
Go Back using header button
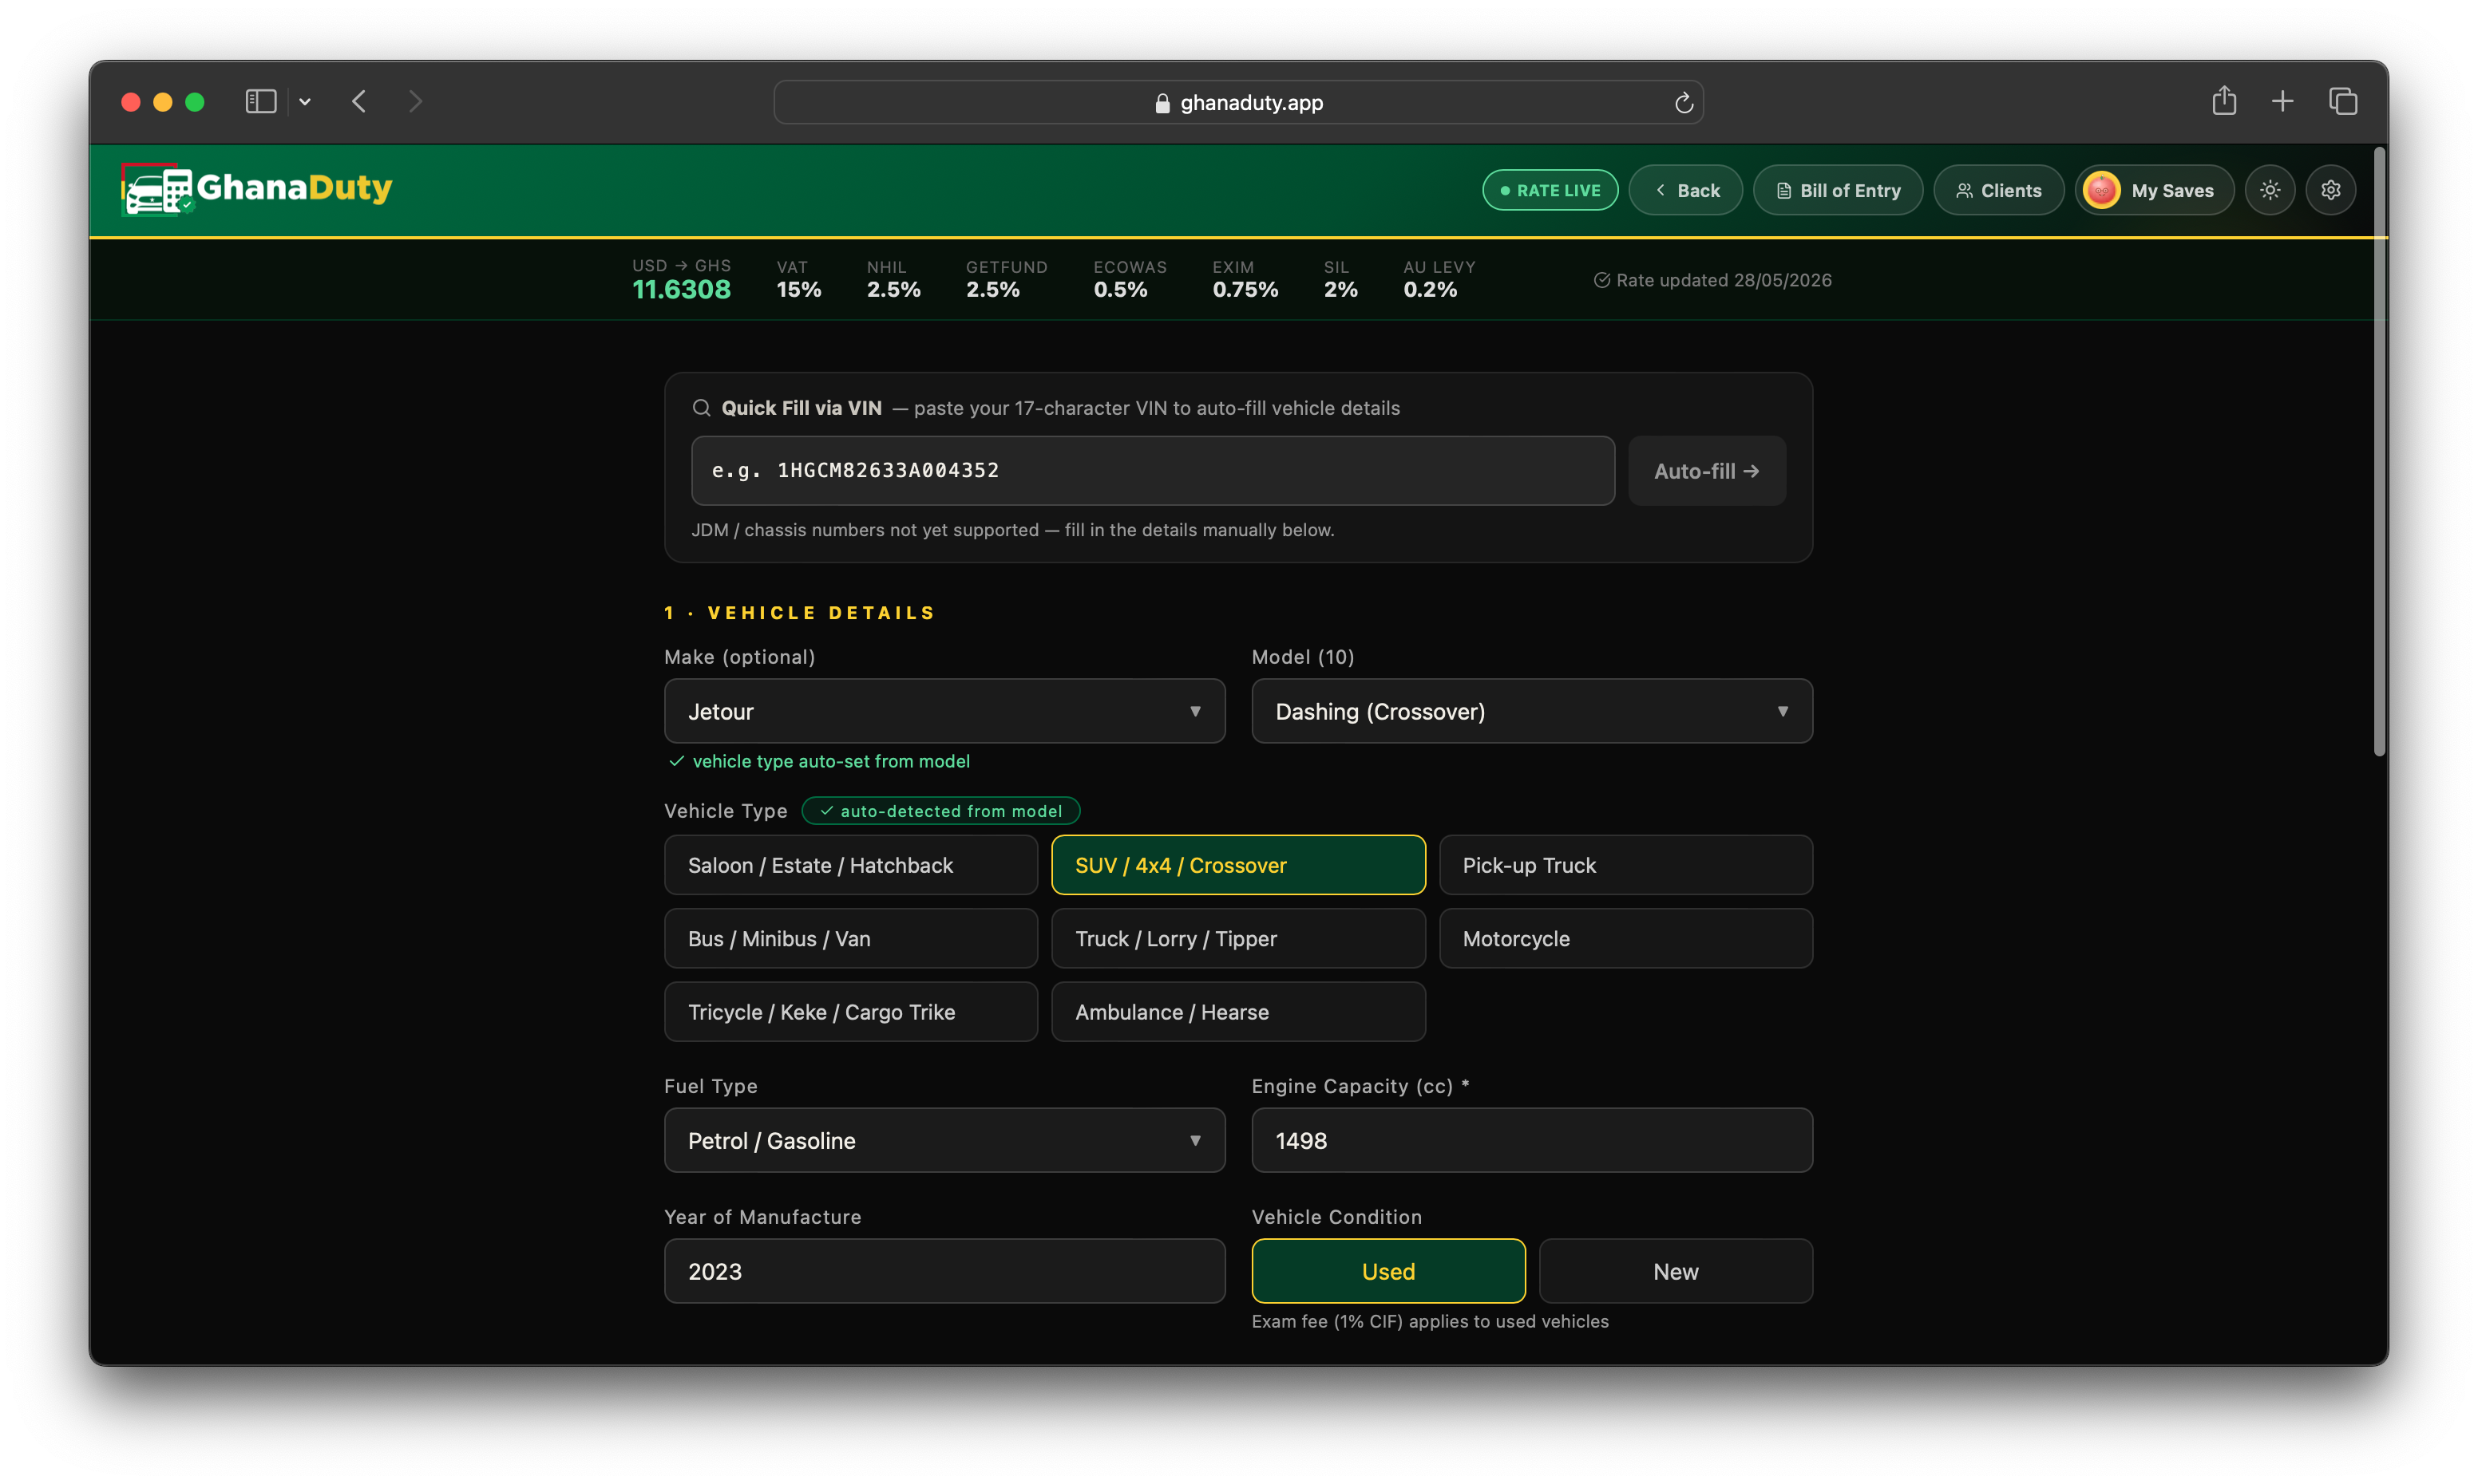tap(1686, 190)
